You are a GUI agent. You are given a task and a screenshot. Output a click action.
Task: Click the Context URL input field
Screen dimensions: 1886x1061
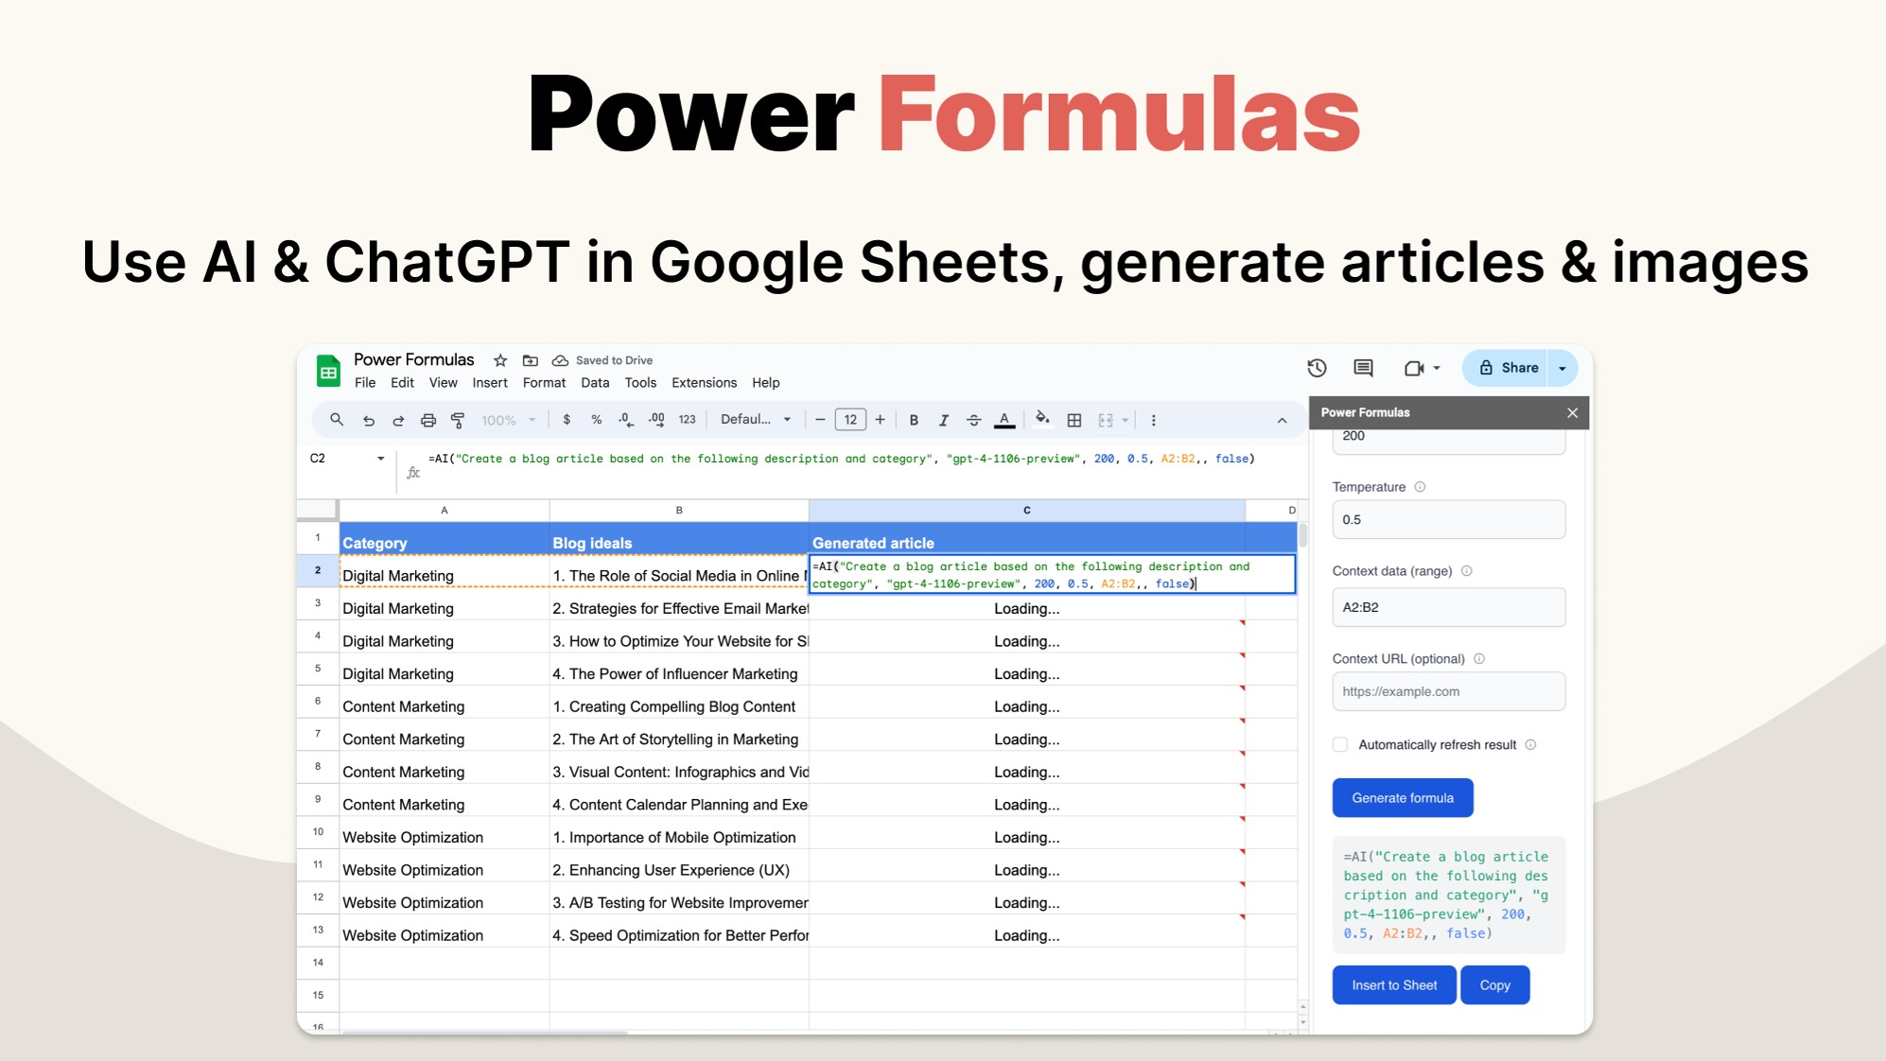click(x=1448, y=691)
